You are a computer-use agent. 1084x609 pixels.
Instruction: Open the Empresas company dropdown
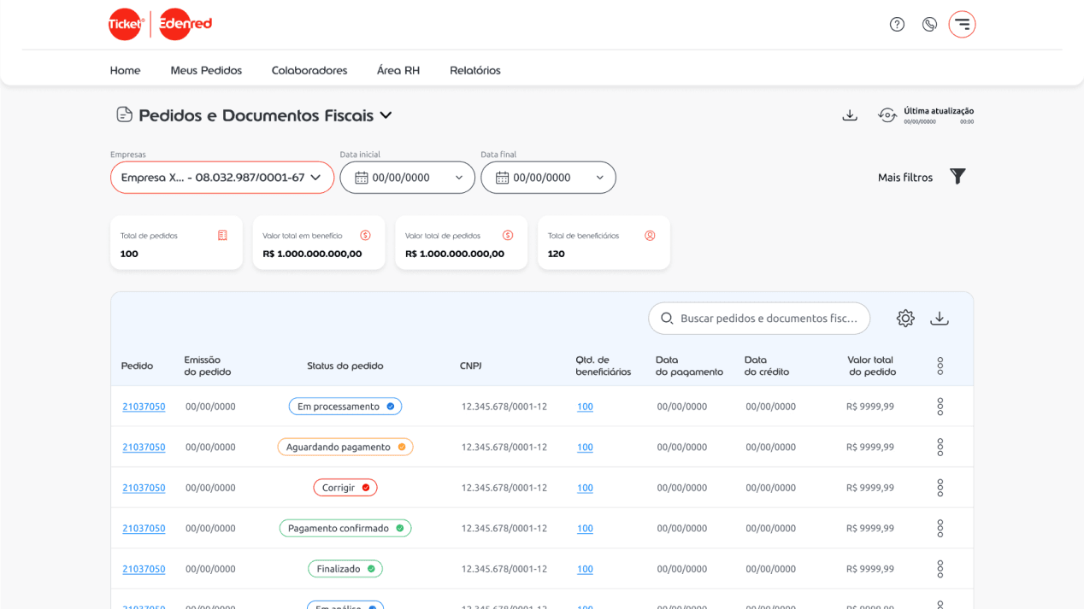[222, 178]
